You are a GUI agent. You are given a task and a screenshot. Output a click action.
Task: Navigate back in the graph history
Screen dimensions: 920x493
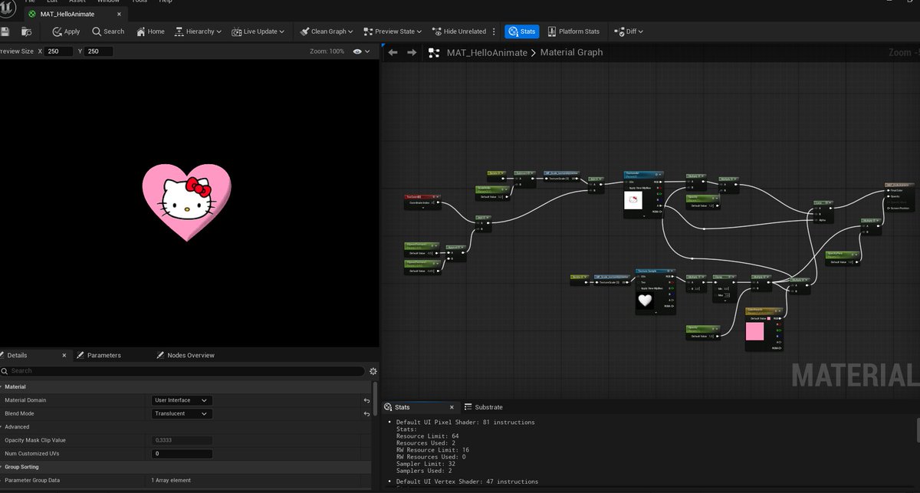click(393, 52)
